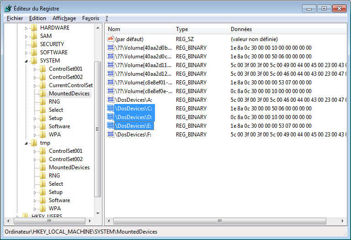Click the icon of Volume{40aa2d11 value

point(111,65)
